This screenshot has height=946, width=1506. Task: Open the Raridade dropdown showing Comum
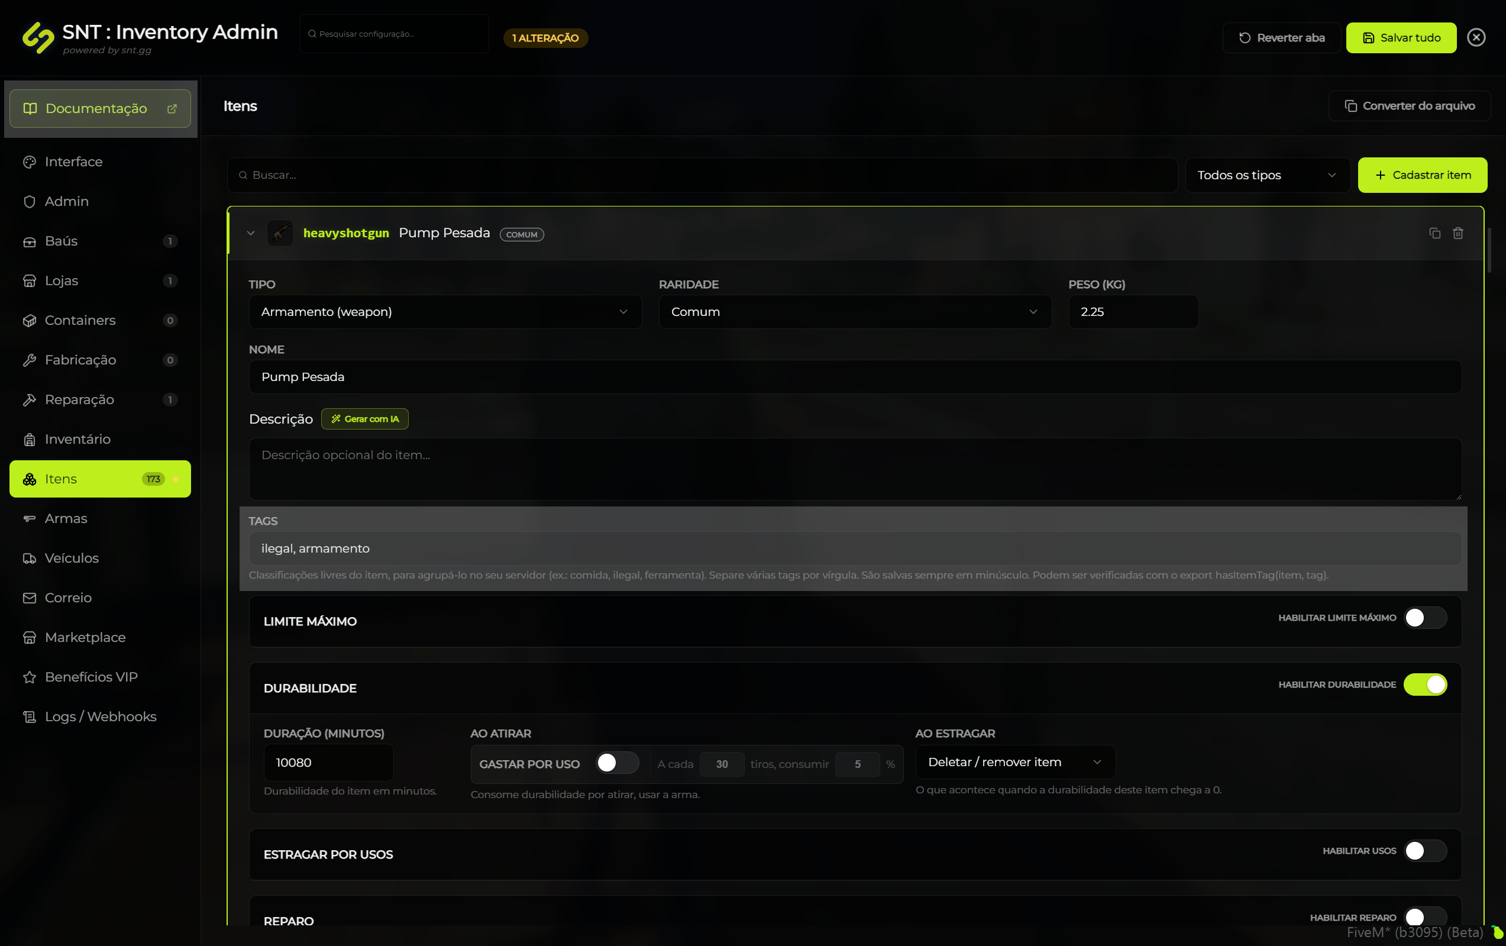coord(855,312)
